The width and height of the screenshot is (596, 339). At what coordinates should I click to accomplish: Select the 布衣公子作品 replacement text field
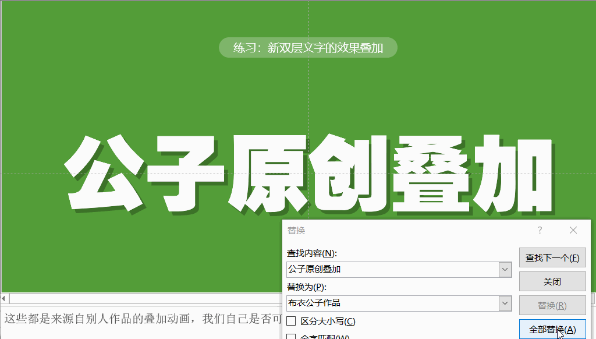378,302
